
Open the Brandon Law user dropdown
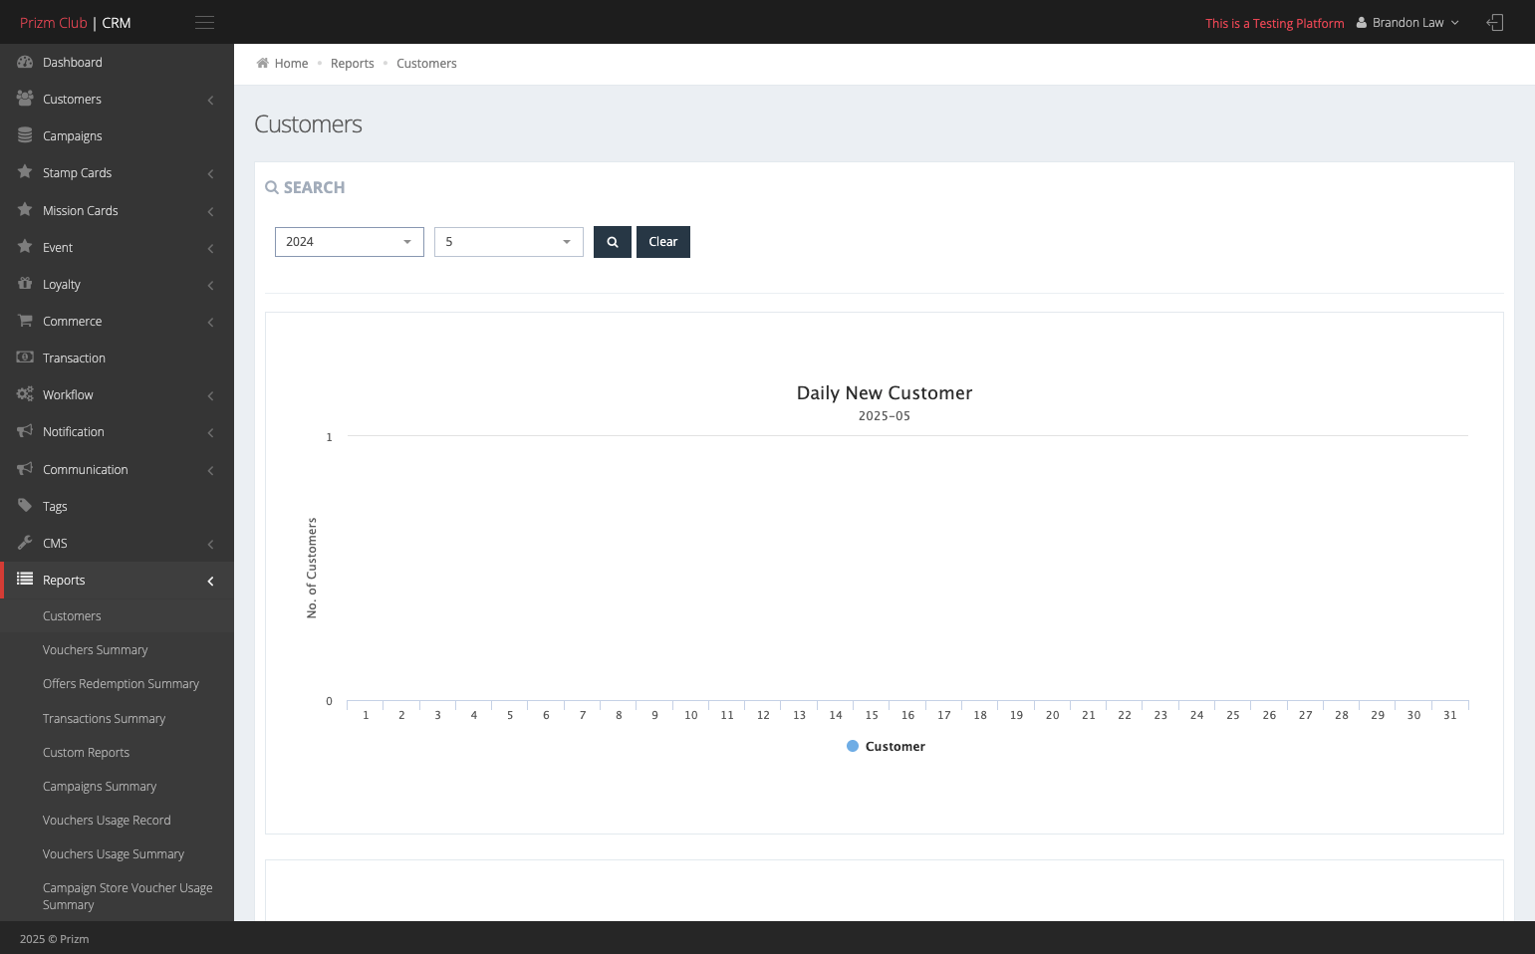coord(1408,23)
